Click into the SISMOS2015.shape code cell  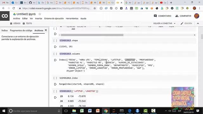[x=128, y=41]
